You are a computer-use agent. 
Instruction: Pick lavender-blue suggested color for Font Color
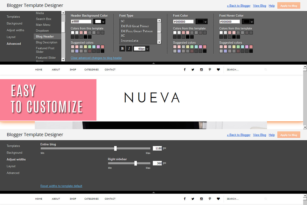pos(179,51)
